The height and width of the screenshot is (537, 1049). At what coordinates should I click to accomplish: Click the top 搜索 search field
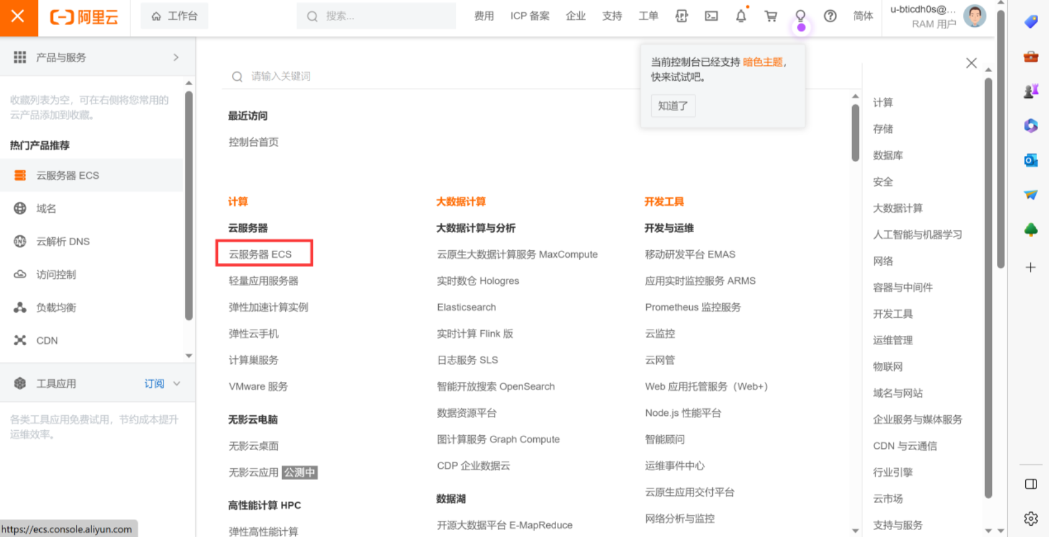[377, 16]
